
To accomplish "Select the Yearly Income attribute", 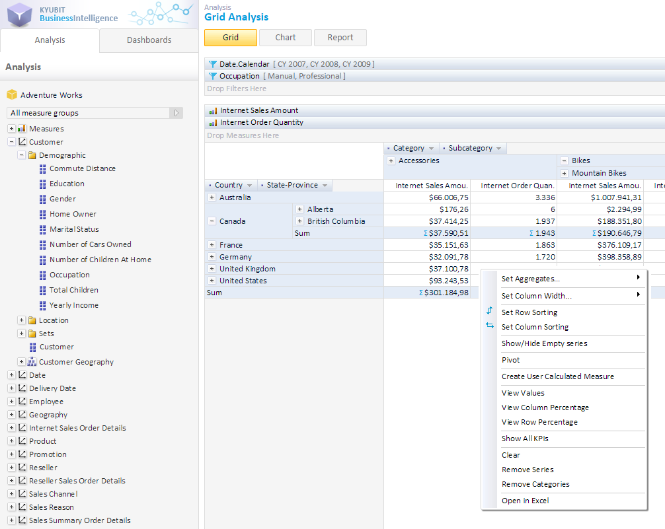I will 73,305.
